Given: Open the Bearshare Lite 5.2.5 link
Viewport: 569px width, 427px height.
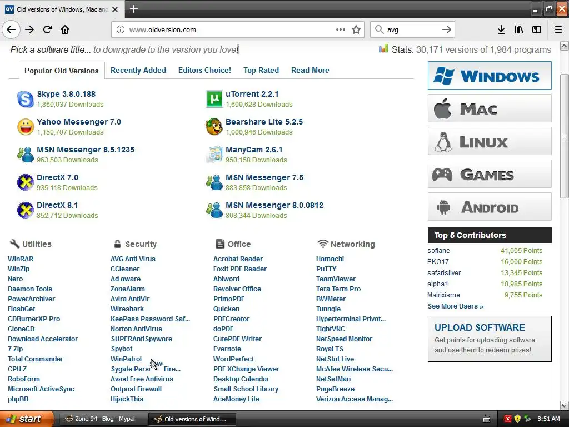Looking at the screenshot, I should (x=264, y=122).
